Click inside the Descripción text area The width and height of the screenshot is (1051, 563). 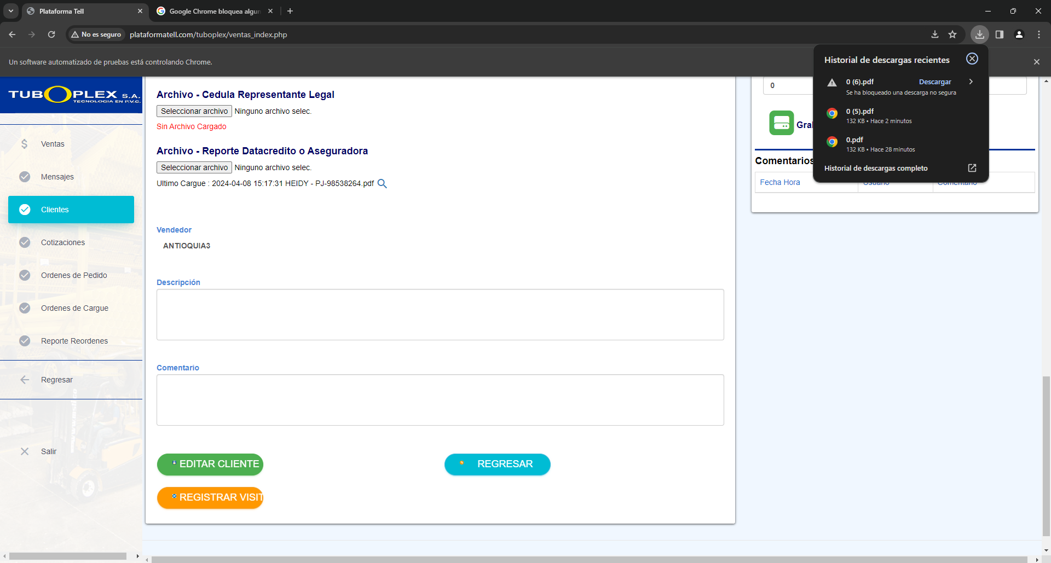(440, 315)
